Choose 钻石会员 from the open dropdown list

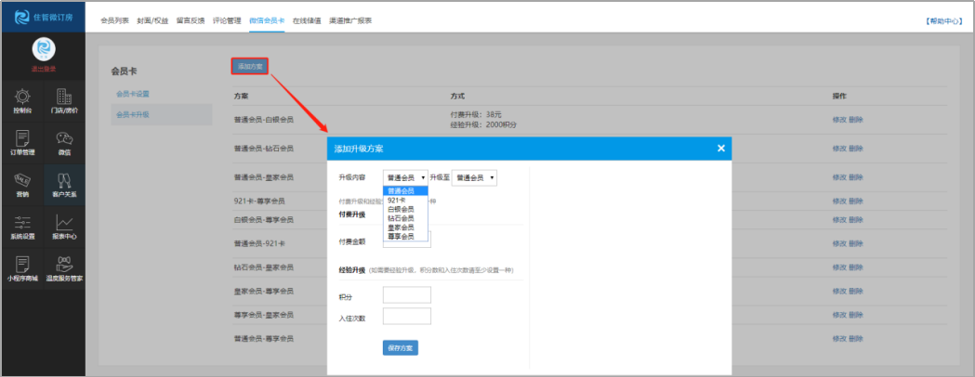tap(401, 218)
